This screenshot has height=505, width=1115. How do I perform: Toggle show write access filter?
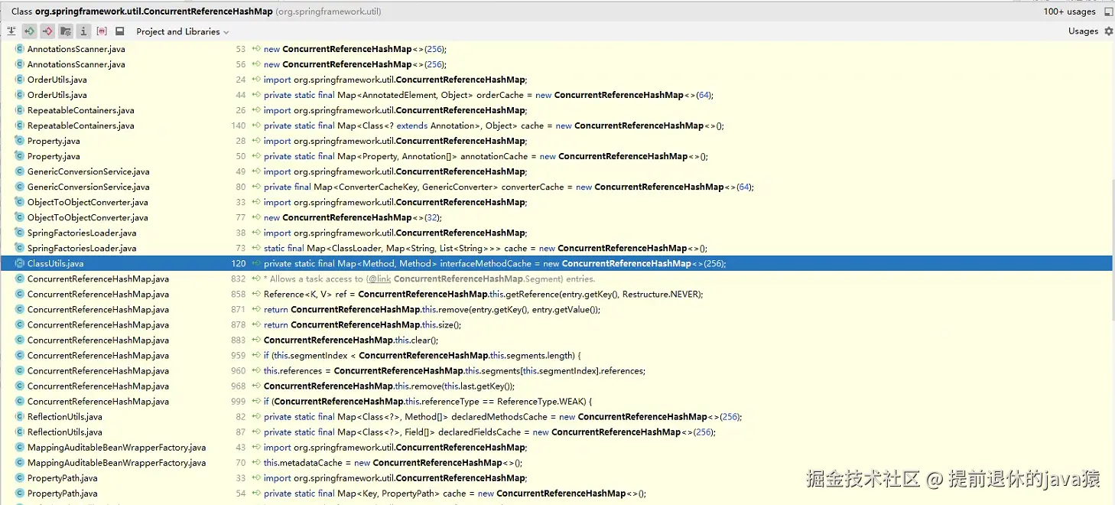pos(47,31)
